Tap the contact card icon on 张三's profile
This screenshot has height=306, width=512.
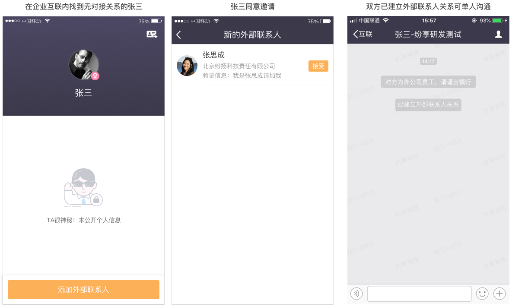pyautogui.click(x=152, y=34)
